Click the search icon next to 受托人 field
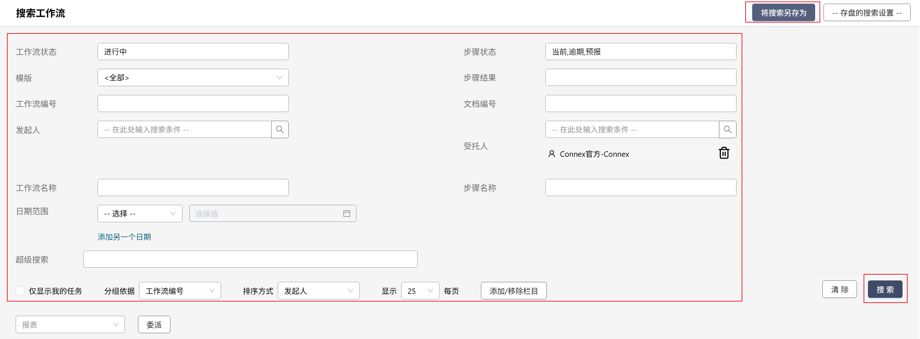Image resolution: width=920 pixels, height=339 pixels. point(727,129)
